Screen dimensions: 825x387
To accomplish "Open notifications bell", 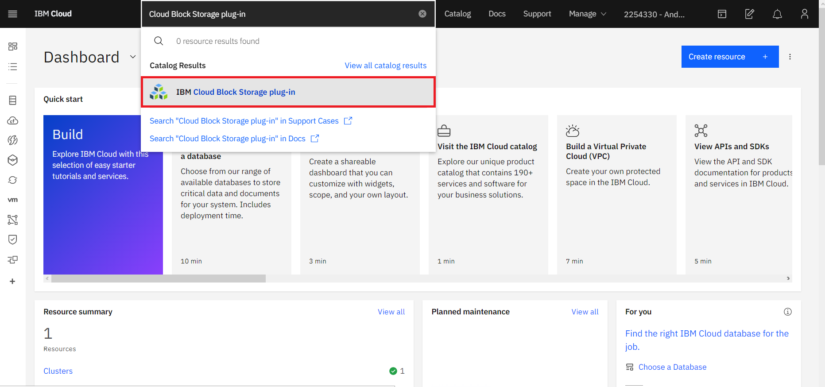I will (777, 14).
